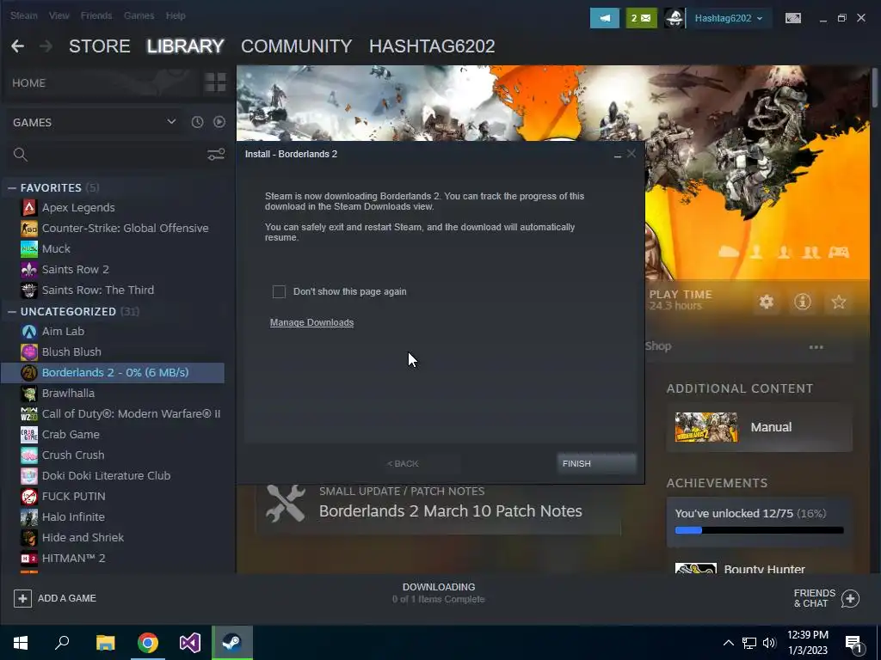This screenshot has height=660, width=881.
Task: Click the Hashtag6202 profile avatar
Action: point(675,18)
